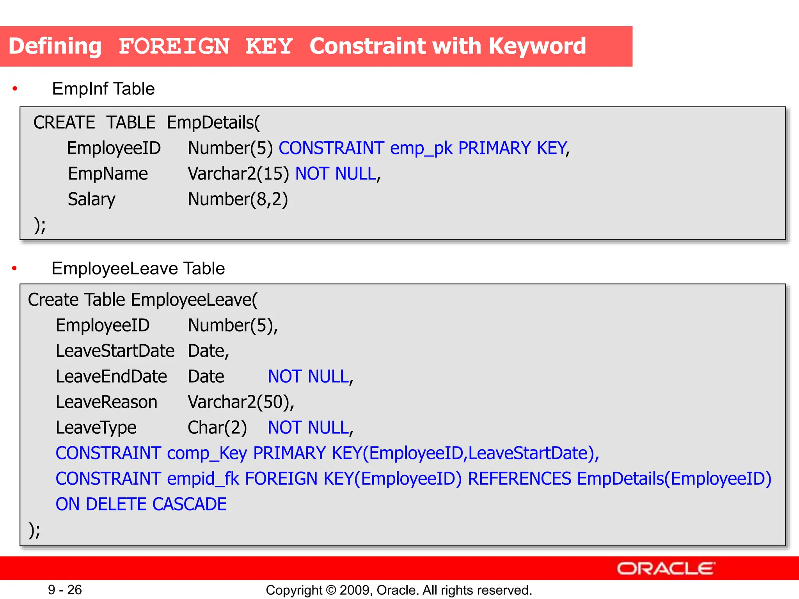Click the 'LeaveEndDate' column name
Screen dimensions: 799x599
(112, 376)
